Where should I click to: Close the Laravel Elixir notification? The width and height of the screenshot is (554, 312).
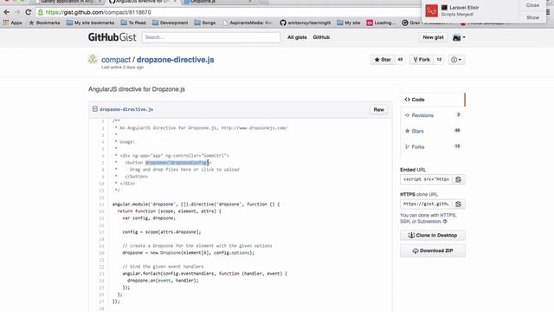(532, 5)
